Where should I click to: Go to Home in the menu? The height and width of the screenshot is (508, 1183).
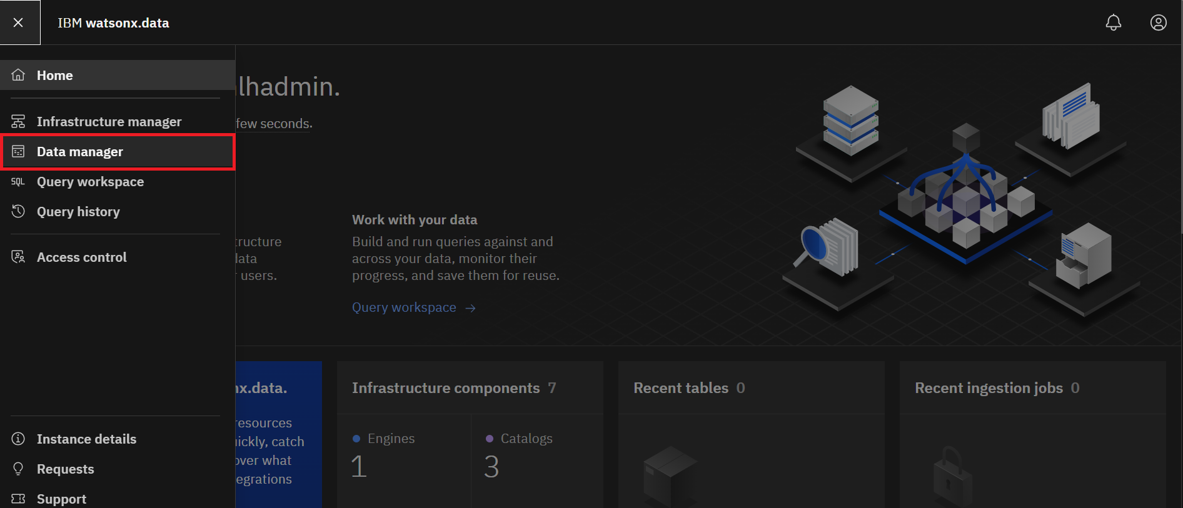pyautogui.click(x=118, y=75)
